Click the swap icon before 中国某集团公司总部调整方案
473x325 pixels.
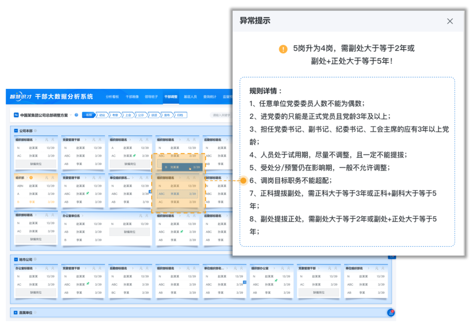(16, 115)
